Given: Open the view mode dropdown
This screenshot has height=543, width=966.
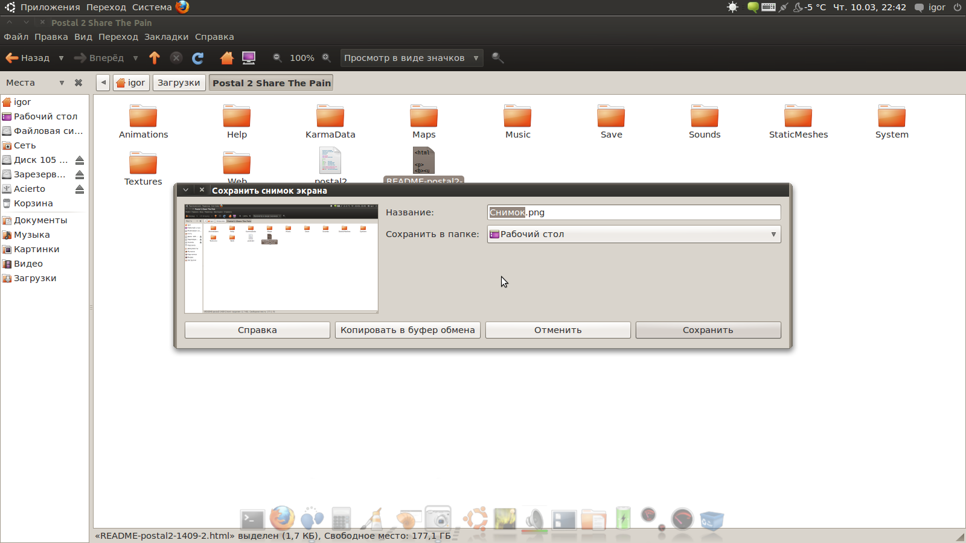Looking at the screenshot, I should (x=412, y=58).
